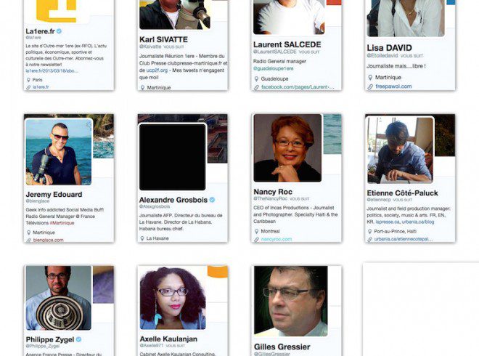479x356 pixels.
Task: Click the link icon beside freepawol.com
Action: click(x=370, y=87)
